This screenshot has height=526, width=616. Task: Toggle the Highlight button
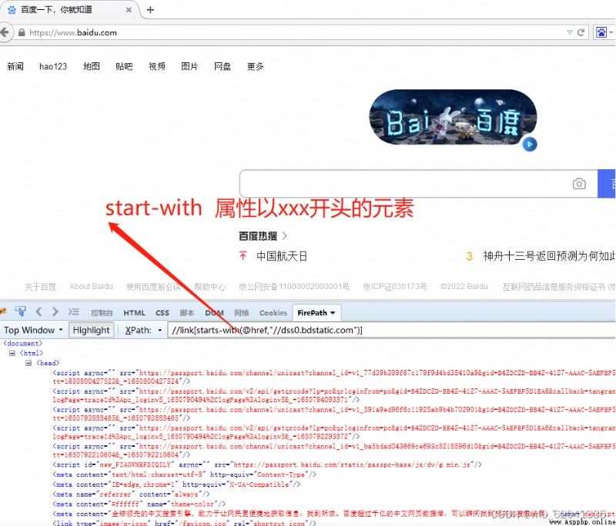point(91,330)
